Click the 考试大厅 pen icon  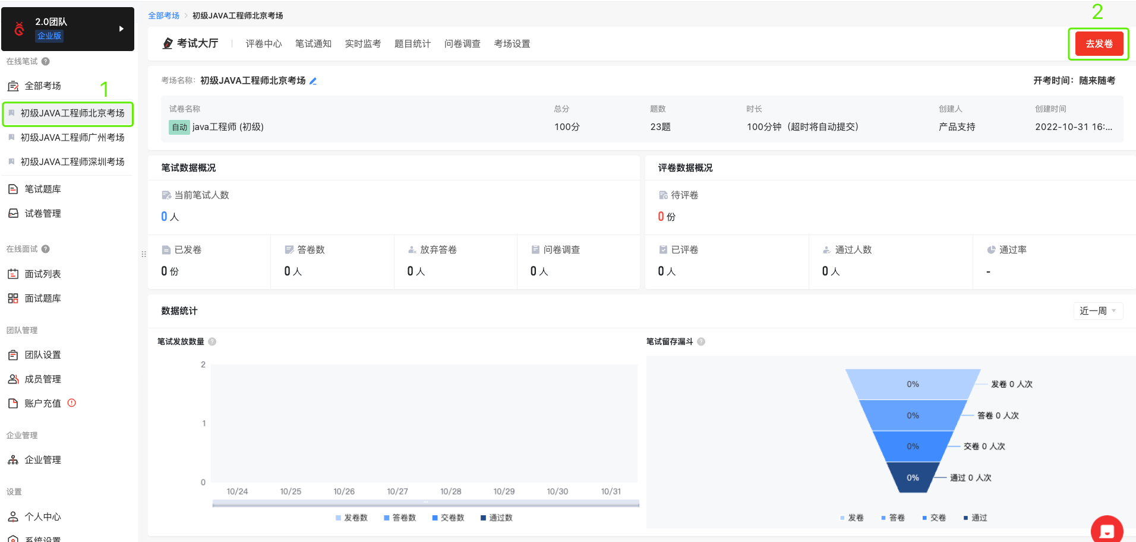pos(168,43)
